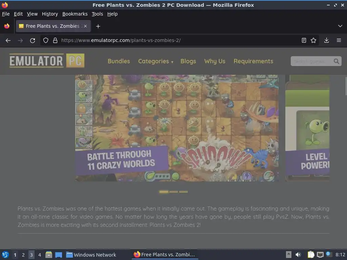
Task: Open the Edit menu
Action: coord(18,14)
